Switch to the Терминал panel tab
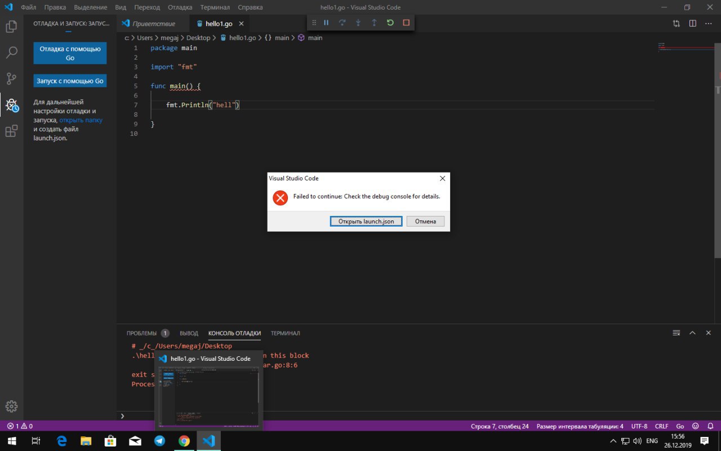Screen dimensions: 721x451 pos(285,333)
